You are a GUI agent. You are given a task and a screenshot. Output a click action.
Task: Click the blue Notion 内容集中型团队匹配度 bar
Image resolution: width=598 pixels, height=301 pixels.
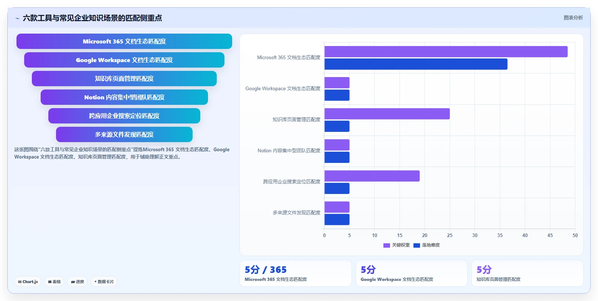[337, 157]
